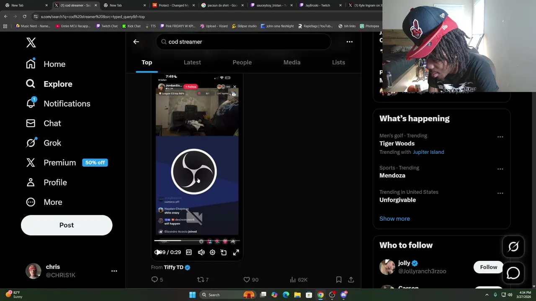Click the X logo in the sidebar
Viewport: 536px width, 301px height.
coord(31,42)
